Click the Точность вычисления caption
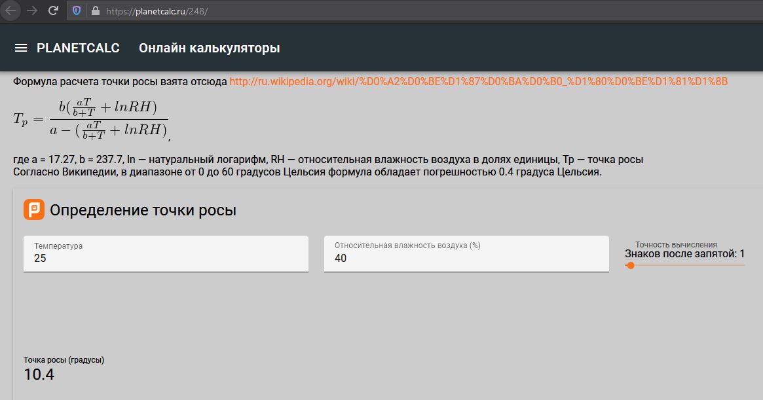Viewport: 763px width, 400px height. (676, 244)
